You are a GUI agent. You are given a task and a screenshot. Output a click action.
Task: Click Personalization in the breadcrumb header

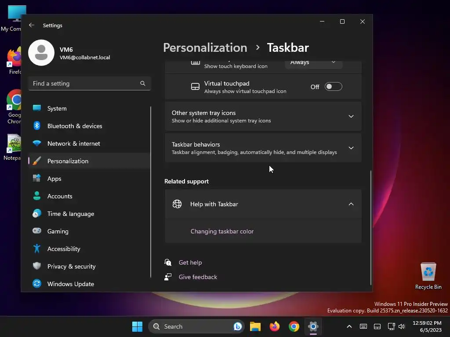(x=205, y=47)
